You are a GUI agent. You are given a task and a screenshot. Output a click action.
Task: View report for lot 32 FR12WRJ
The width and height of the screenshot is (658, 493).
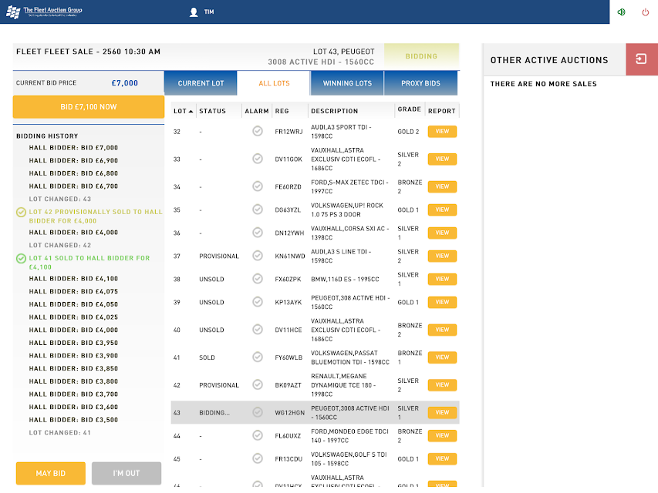pyautogui.click(x=442, y=131)
